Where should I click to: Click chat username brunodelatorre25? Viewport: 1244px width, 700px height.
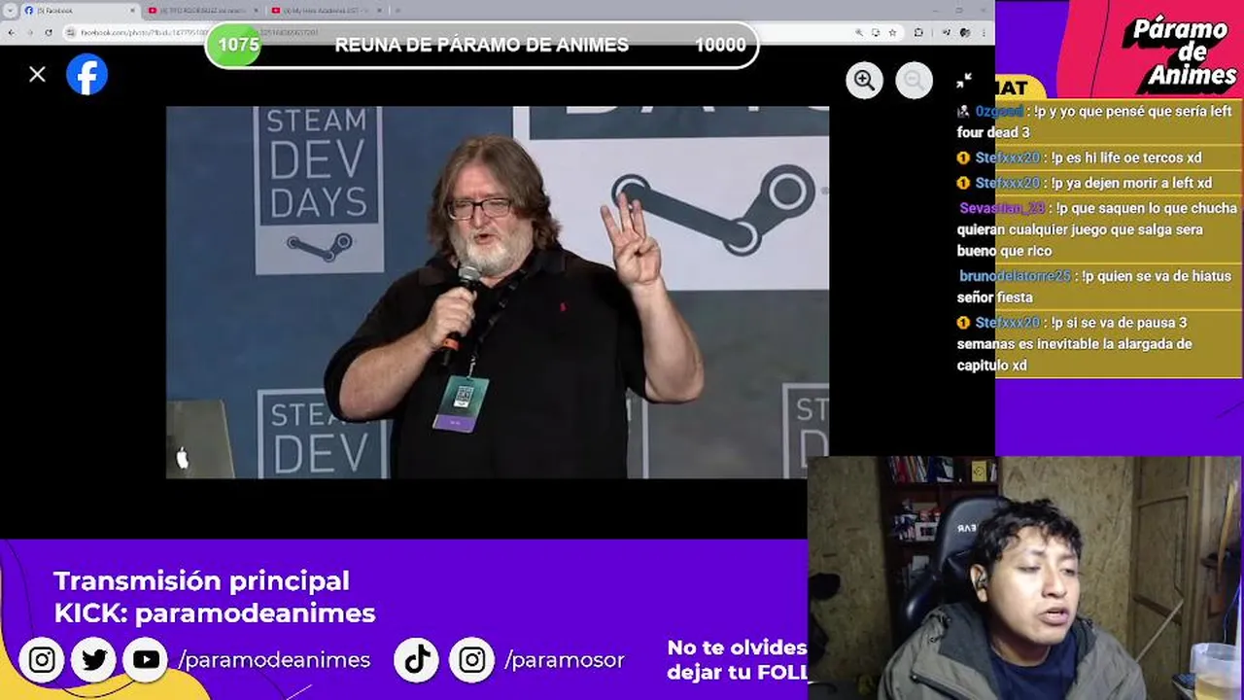1015,276
